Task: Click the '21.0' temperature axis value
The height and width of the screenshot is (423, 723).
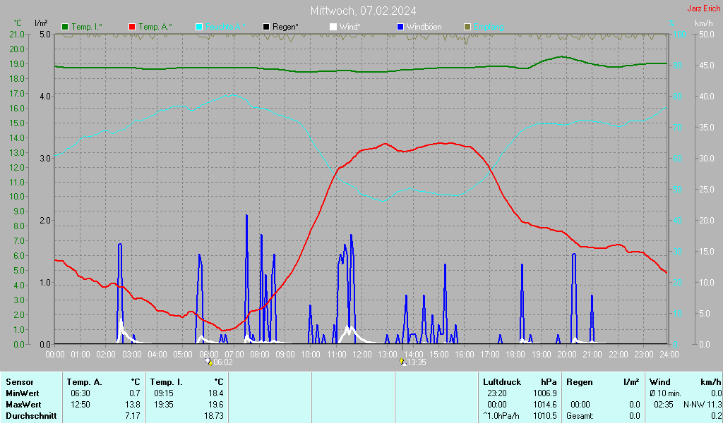Action: (17, 35)
